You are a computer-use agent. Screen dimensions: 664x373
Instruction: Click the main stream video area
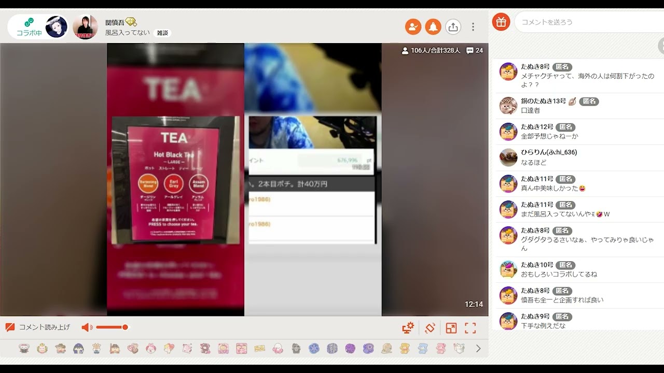(244, 179)
